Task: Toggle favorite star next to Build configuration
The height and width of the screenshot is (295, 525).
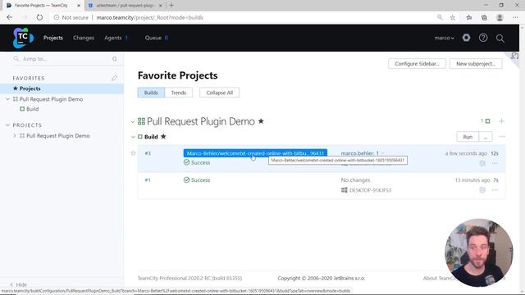Action: [x=163, y=137]
